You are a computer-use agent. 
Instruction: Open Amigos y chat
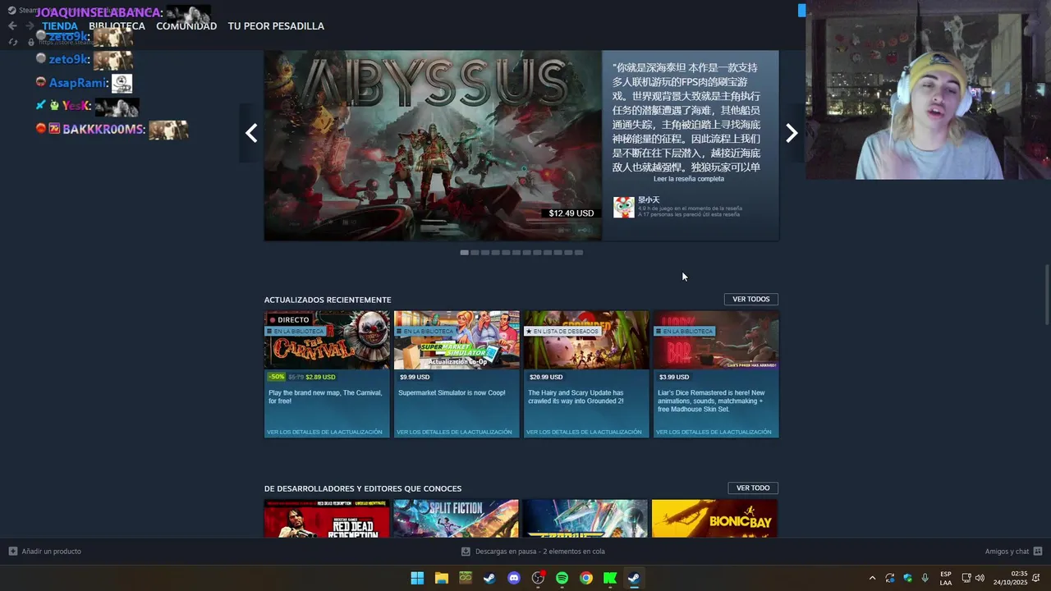(x=1007, y=552)
